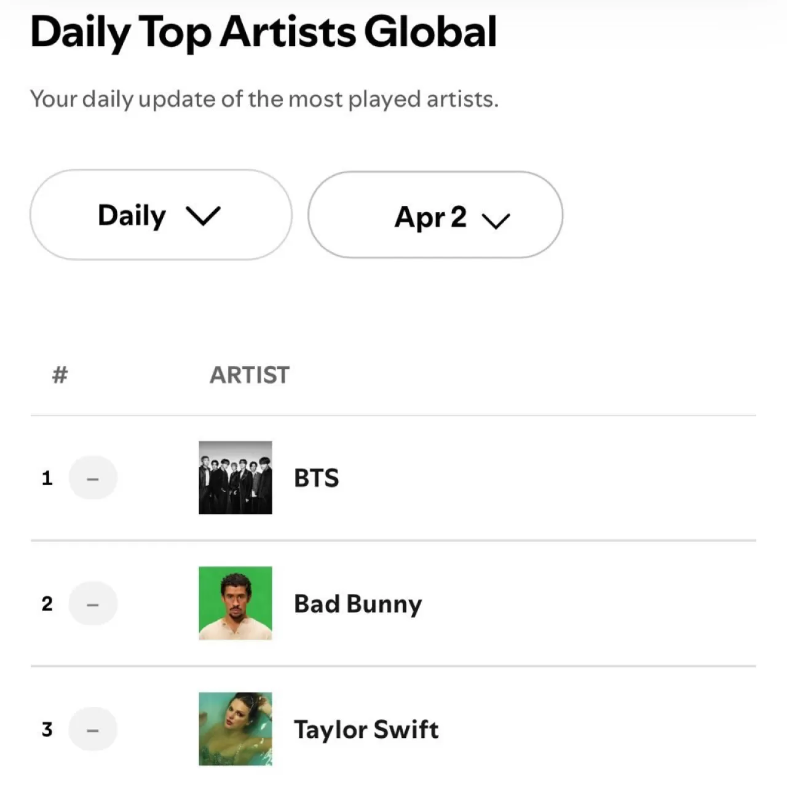The width and height of the screenshot is (787, 787).
Task: Click the Taylor Swift artist photo
Action: (236, 729)
